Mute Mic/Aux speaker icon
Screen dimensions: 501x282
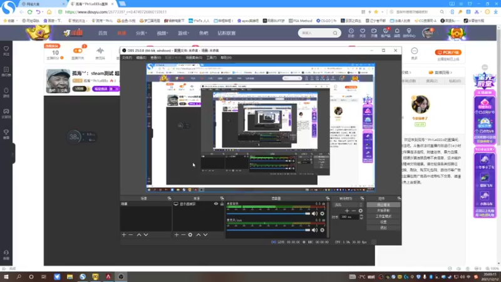click(x=315, y=230)
